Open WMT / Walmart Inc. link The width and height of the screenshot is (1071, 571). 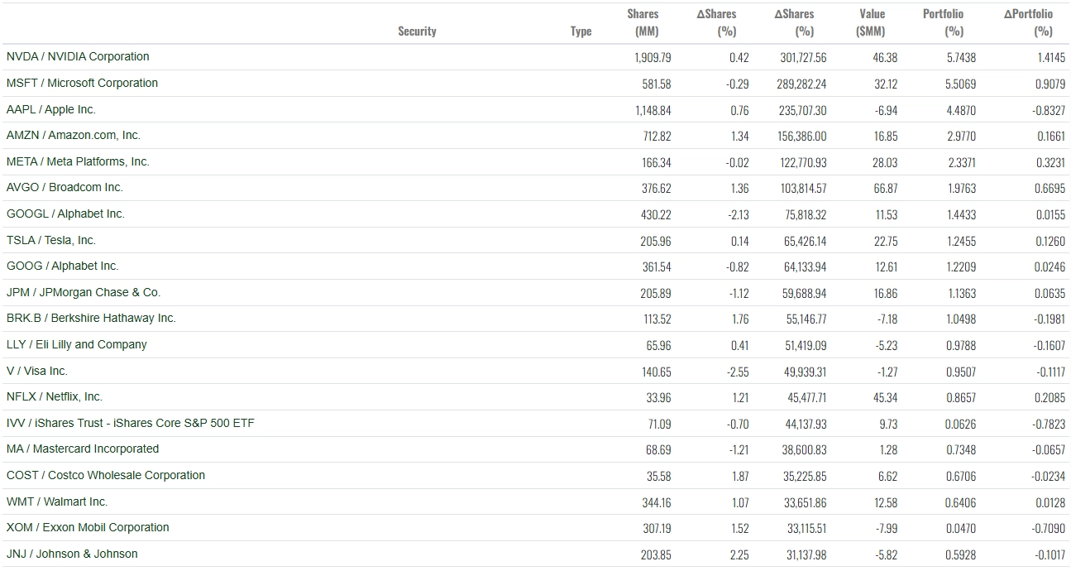pos(57,502)
